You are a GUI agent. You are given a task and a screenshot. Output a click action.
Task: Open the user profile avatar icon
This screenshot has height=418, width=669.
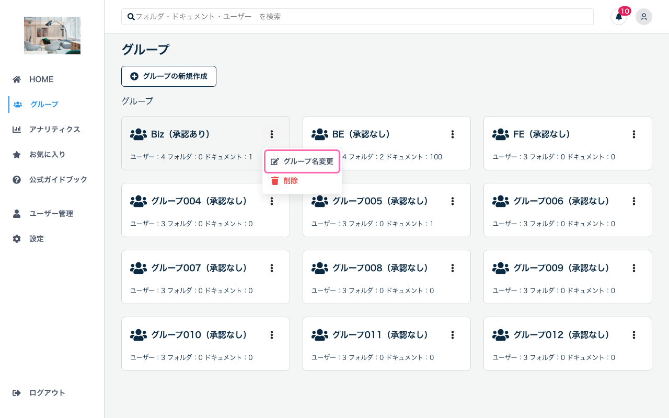[x=643, y=17]
